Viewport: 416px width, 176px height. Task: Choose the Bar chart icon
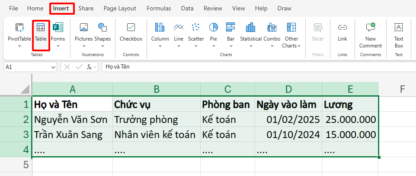click(230, 27)
